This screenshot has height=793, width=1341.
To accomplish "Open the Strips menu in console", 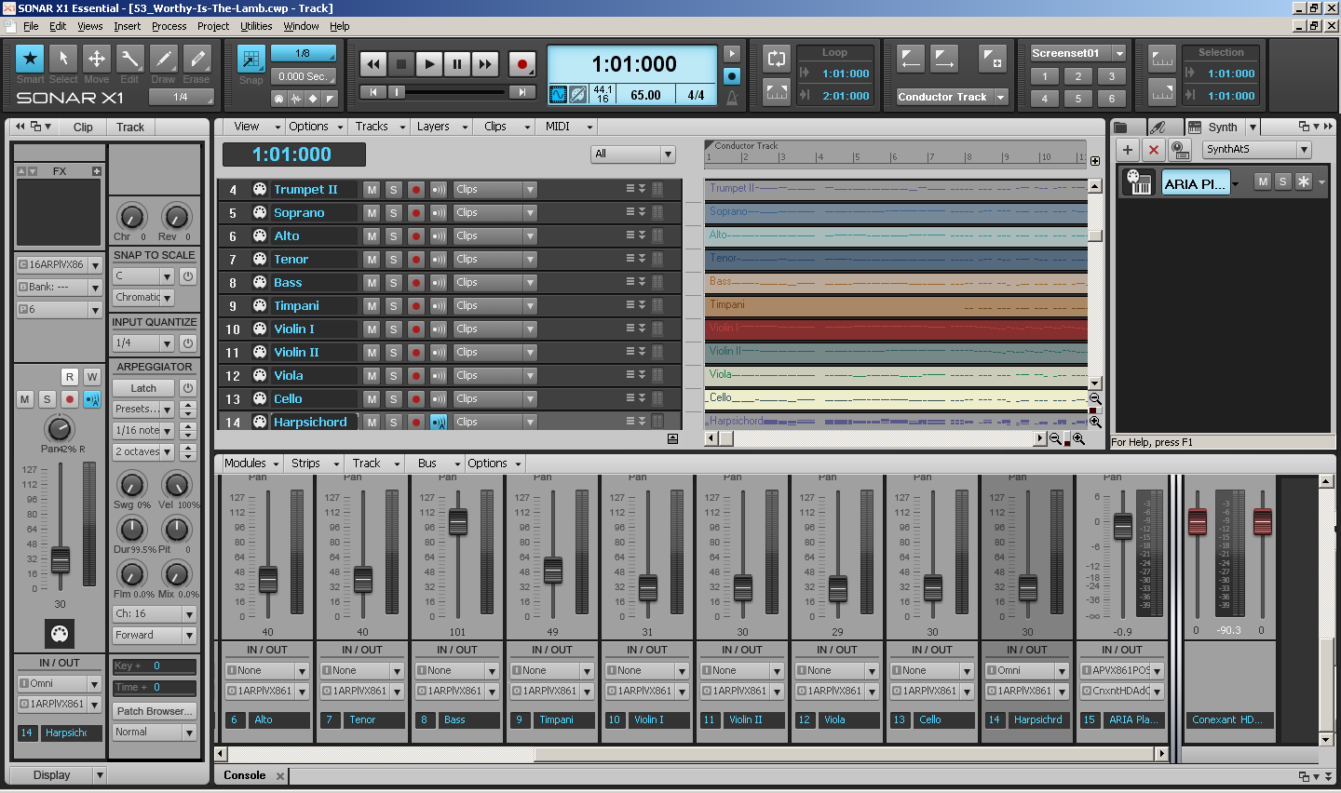I will point(315,463).
